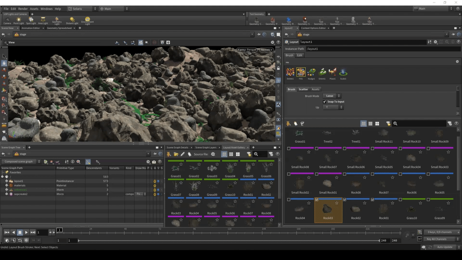Toggle the checkbox above Rock03 thumbnail
Image resolution: width=462 pixels, height=260 pixels.
coord(317,200)
